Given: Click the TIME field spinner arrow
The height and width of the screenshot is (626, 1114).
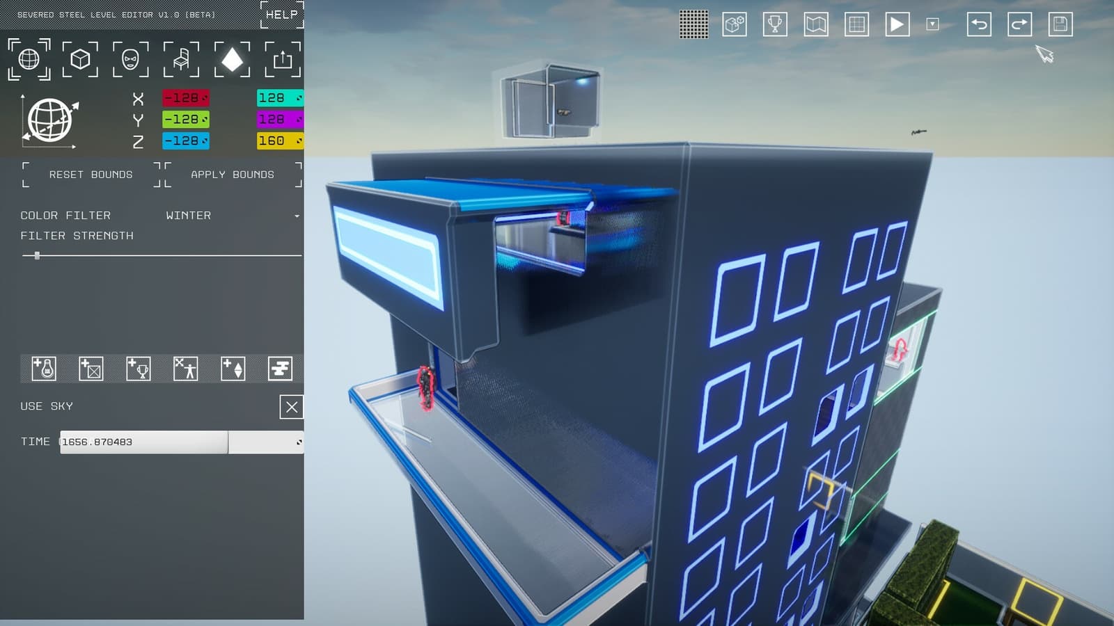Looking at the screenshot, I should coord(299,442).
